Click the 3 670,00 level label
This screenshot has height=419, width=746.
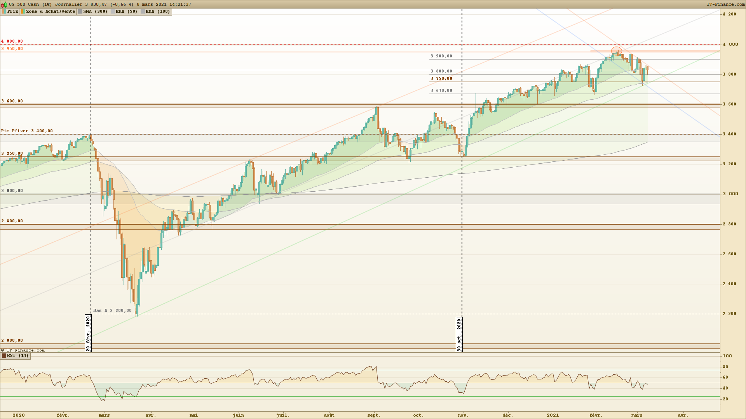coord(441,90)
